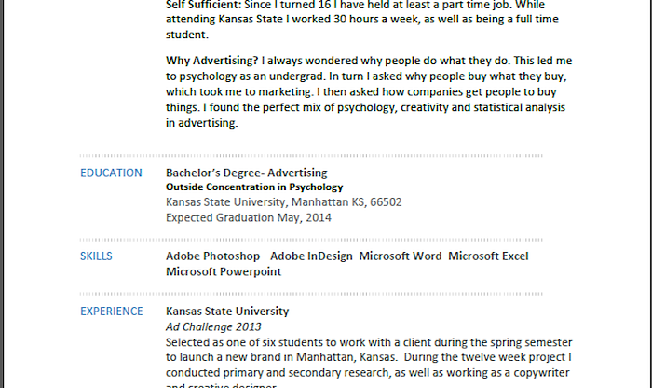Click the Adobe InDesign skill
The width and height of the screenshot is (652, 388).
coord(311,256)
